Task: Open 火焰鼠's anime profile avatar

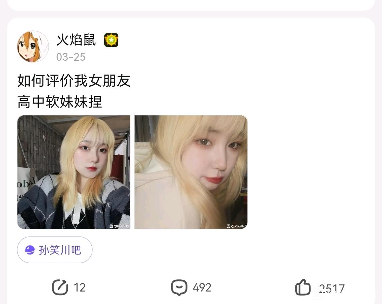Action: coord(33,46)
